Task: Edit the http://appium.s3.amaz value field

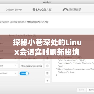Action: pos(31,66)
